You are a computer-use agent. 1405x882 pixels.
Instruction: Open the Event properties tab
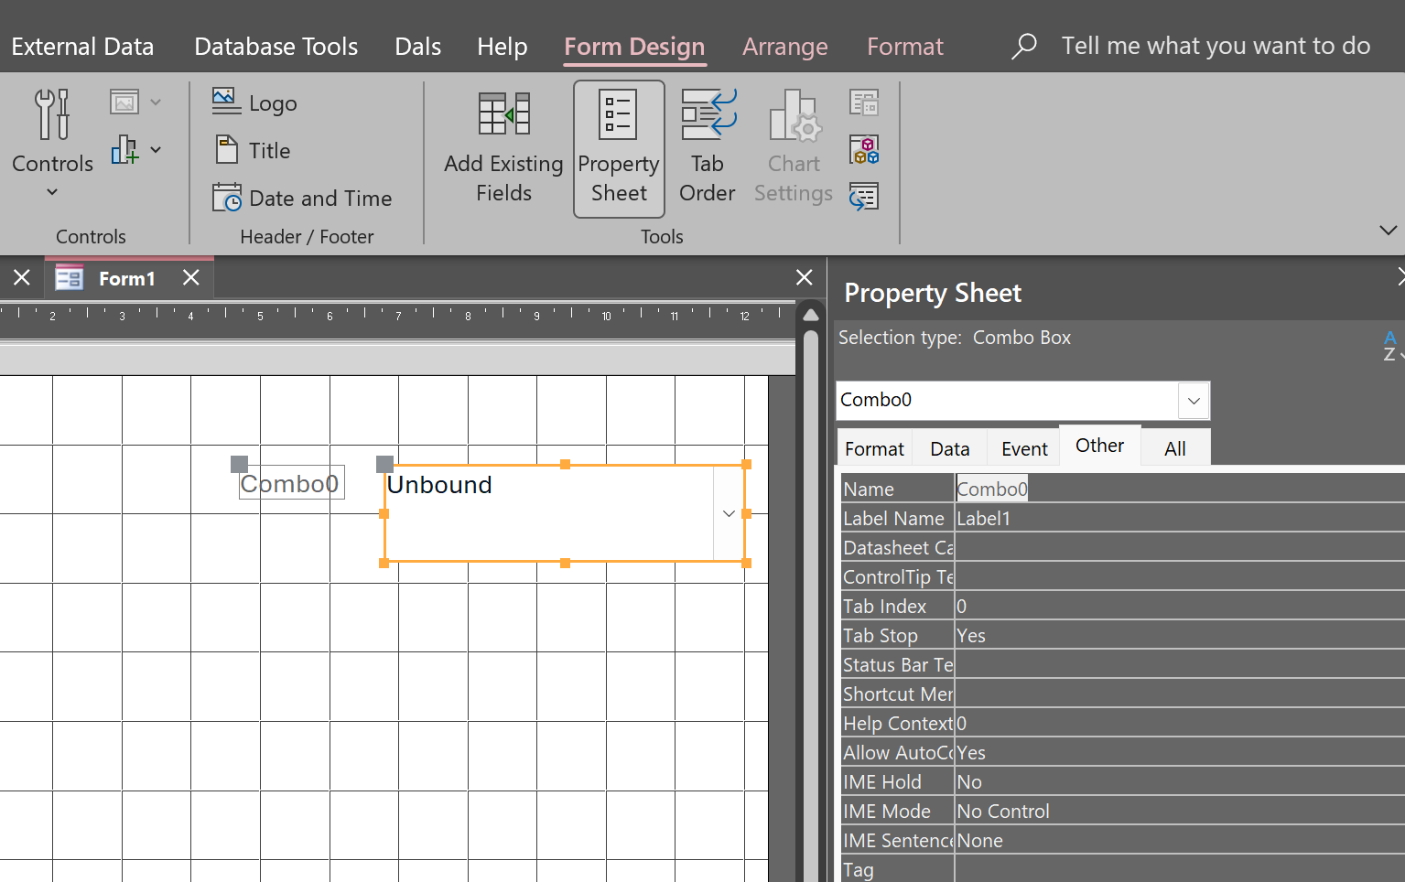pos(1023,448)
